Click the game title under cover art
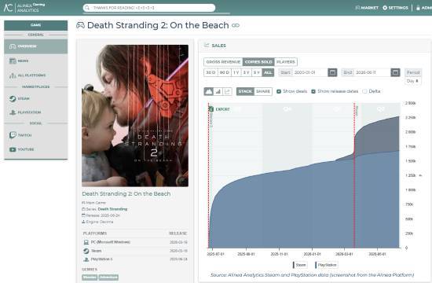Viewport: 432px width, 283px height. [126, 194]
